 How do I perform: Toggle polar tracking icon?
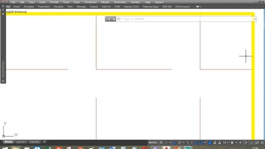[x=180, y=142]
